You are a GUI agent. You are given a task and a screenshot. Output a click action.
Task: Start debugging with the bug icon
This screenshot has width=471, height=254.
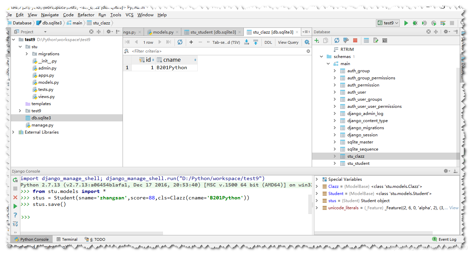tap(415, 23)
